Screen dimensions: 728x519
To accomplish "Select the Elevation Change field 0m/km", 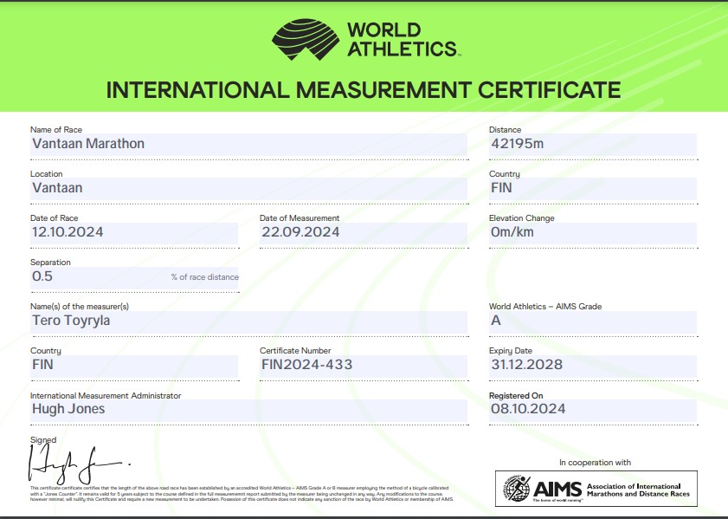I will point(592,232).
